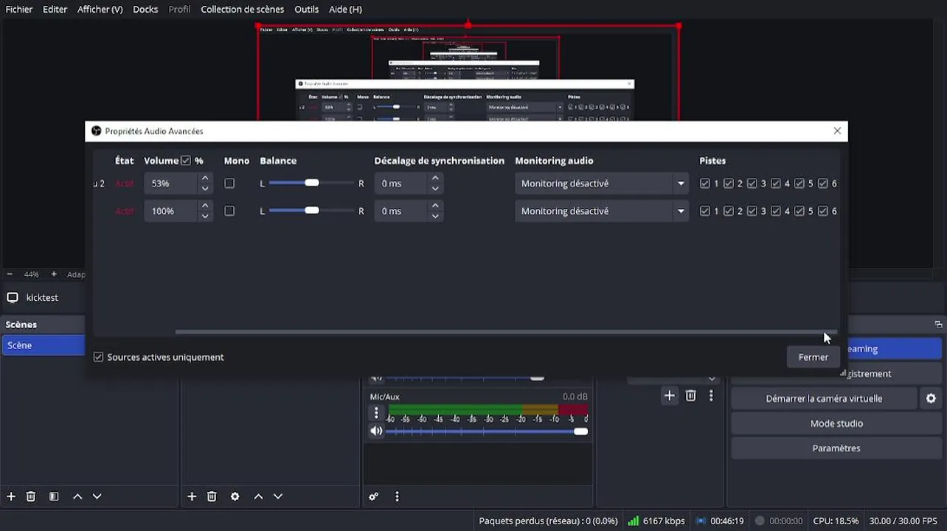Zoom out the preview with the minus icon
The width and height of the screenshot is (947, 531).
[10, 274]
